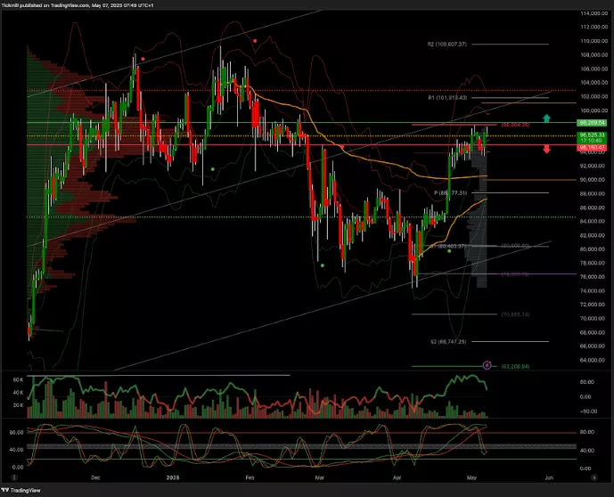
Task: Click the green 63,208.94 level label
Action: [x=515, y=365]
